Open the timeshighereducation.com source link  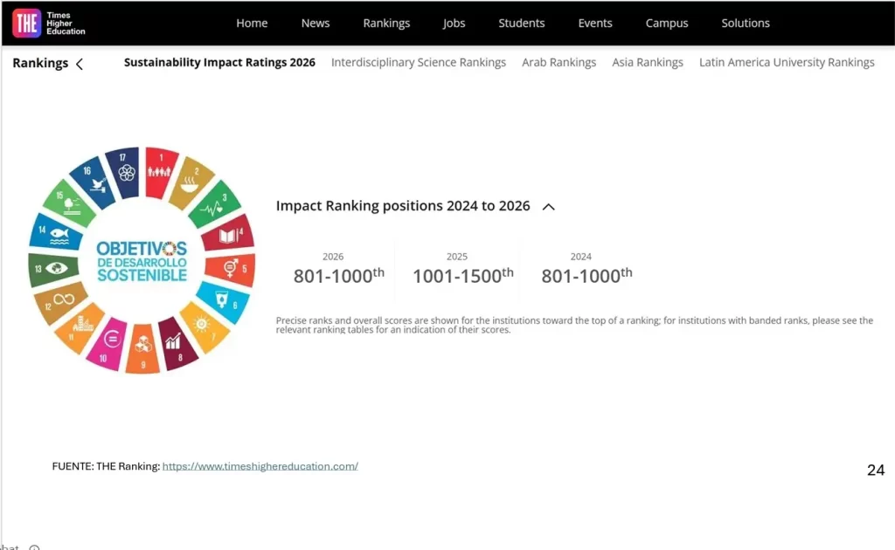pos(260,466)
